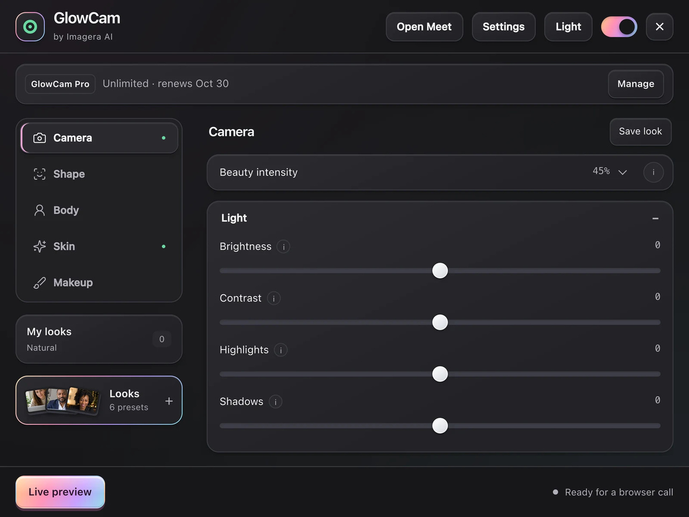Switch to the Skin tab
Viewport: 689px width, 517px height.
[x=100, y=246]
